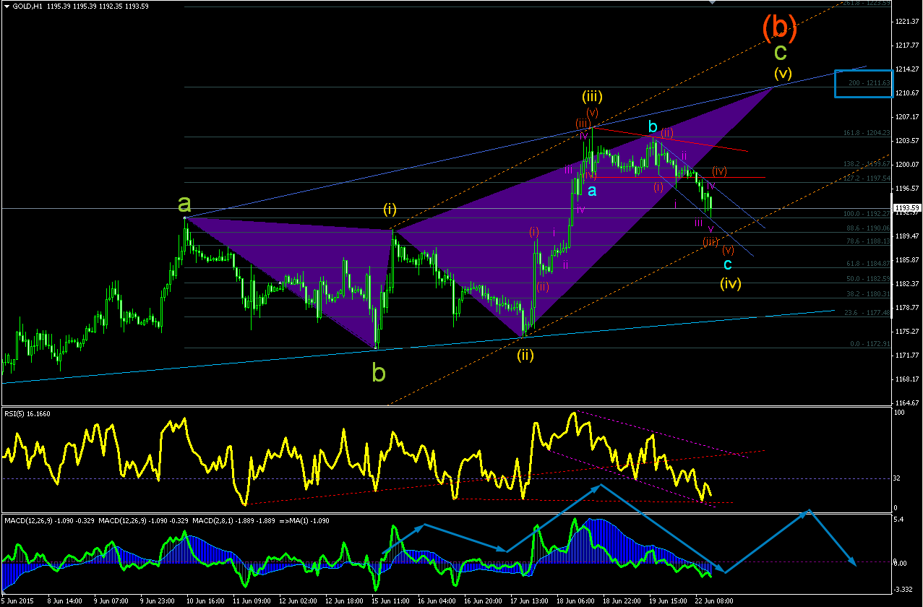Click price axis value 1185.87

pyautogui.click(x=908, y=259)
